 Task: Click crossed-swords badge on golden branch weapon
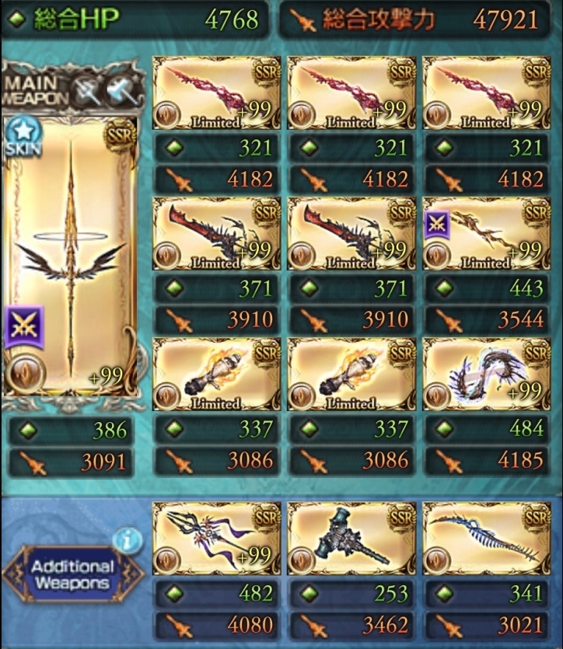[x=437, y=225]
